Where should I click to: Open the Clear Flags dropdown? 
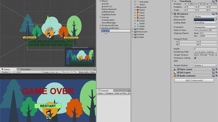(x=205, y=17)
